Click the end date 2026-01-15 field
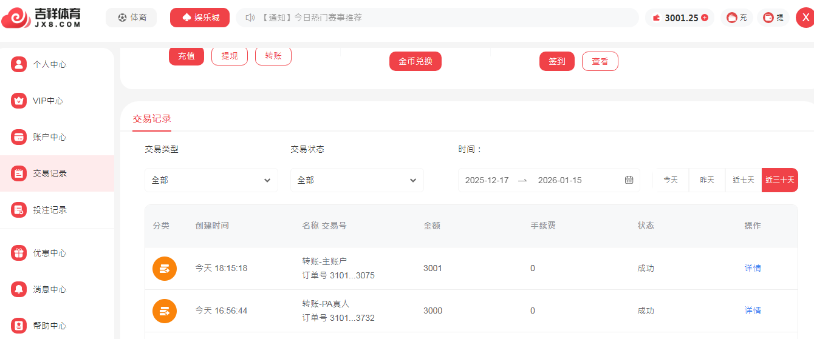The height and width of the screenshot is (339, 814). [x=560, y=180]
